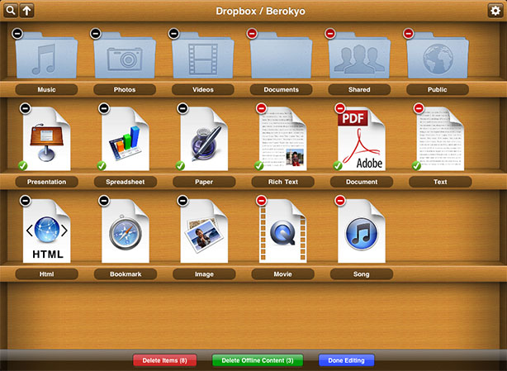Viewport: 507px width, 371px height.
Task: Open the Keynote Presentation file icon
Action: click(x=46, y=139)
